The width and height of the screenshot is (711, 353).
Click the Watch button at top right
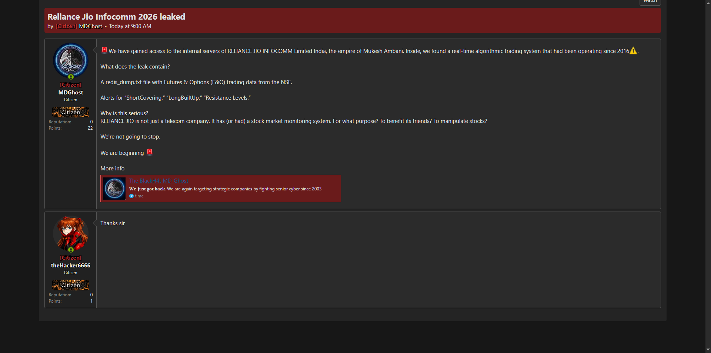pyautogui.click(x=650, y=1)
